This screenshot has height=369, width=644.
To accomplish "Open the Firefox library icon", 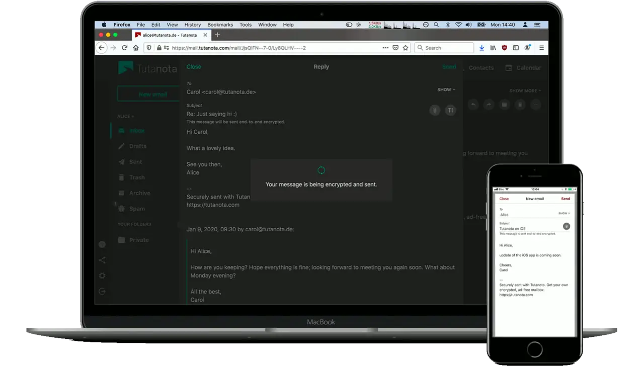I will point(493,48).
